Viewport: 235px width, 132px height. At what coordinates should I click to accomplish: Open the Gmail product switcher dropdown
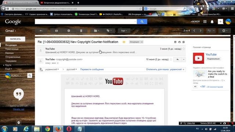pos(11,31)
